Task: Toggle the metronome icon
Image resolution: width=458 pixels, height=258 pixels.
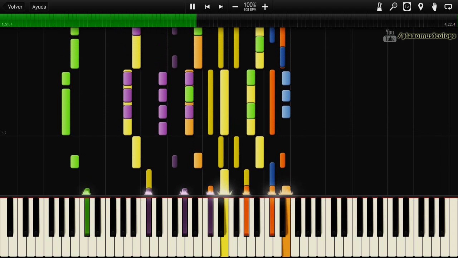Action: tap(379, 6)
